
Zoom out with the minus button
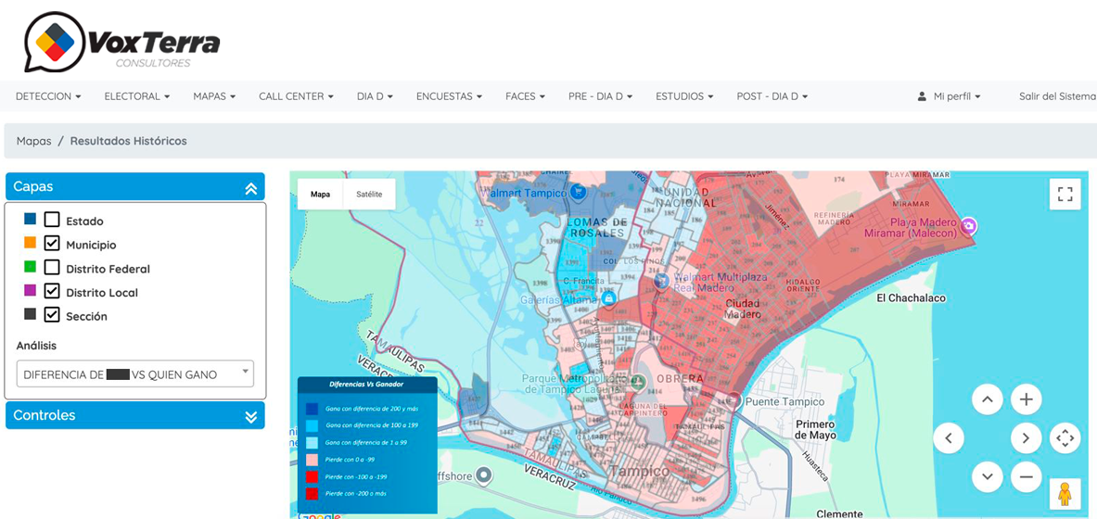1026,476
